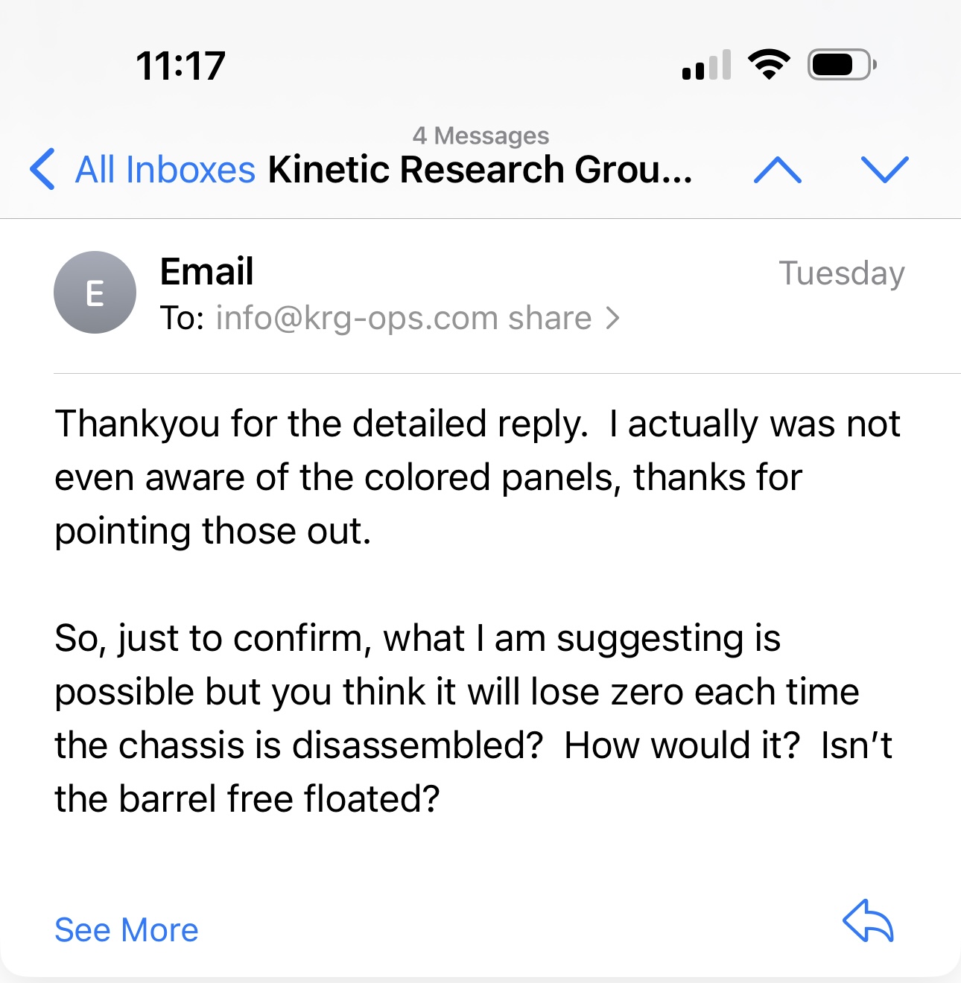Tap the reply arrow icon
This screenshot has width=961, height=983.
point(868,921)
